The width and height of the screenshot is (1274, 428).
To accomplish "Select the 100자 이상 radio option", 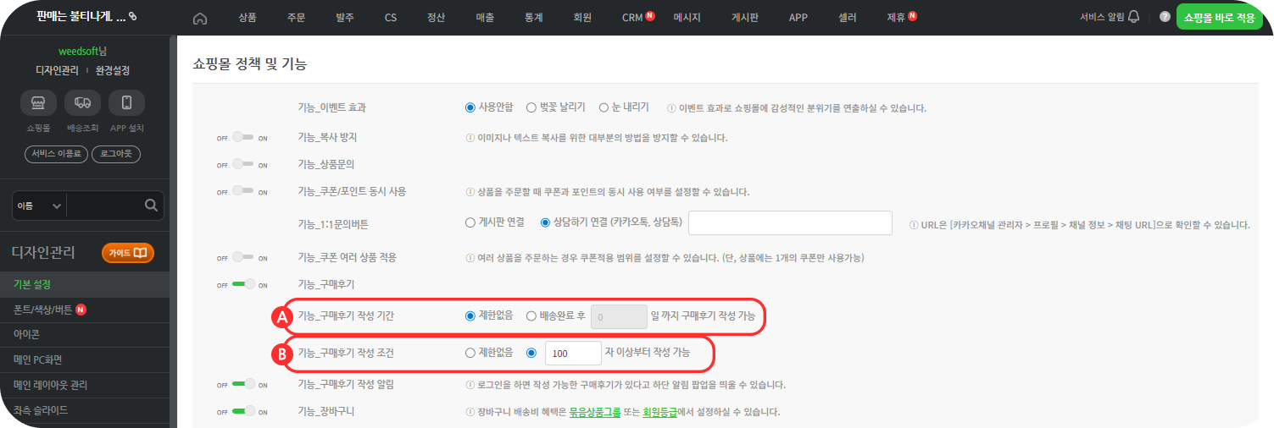I will [531, 354].
